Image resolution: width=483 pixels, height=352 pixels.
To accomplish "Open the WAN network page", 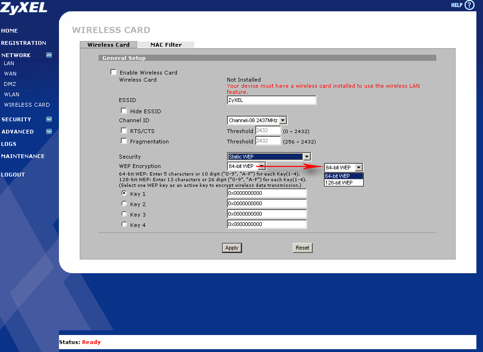I will [10, 74].
